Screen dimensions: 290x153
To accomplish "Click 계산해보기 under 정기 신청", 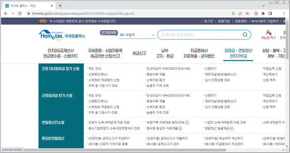I will pyautogui.click(x=270, y=74).
